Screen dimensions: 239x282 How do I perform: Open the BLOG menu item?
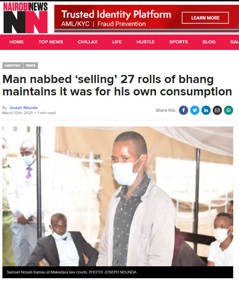209,42
